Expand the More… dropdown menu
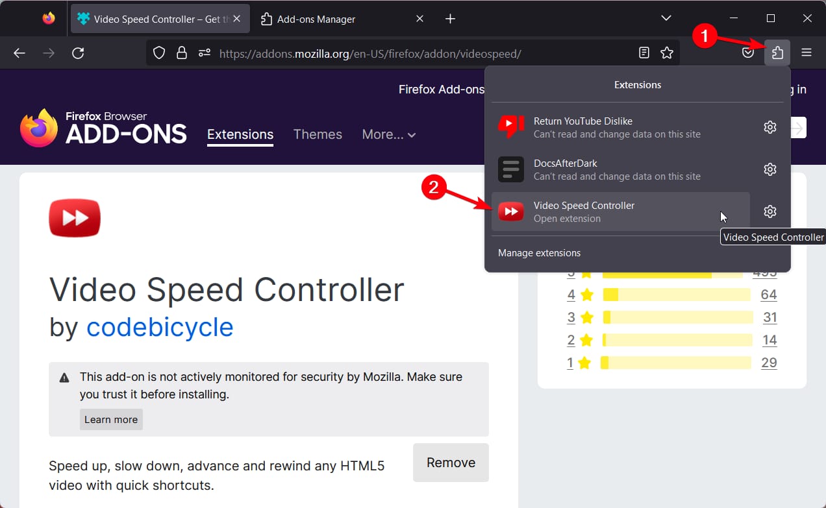 pos(389,134)
